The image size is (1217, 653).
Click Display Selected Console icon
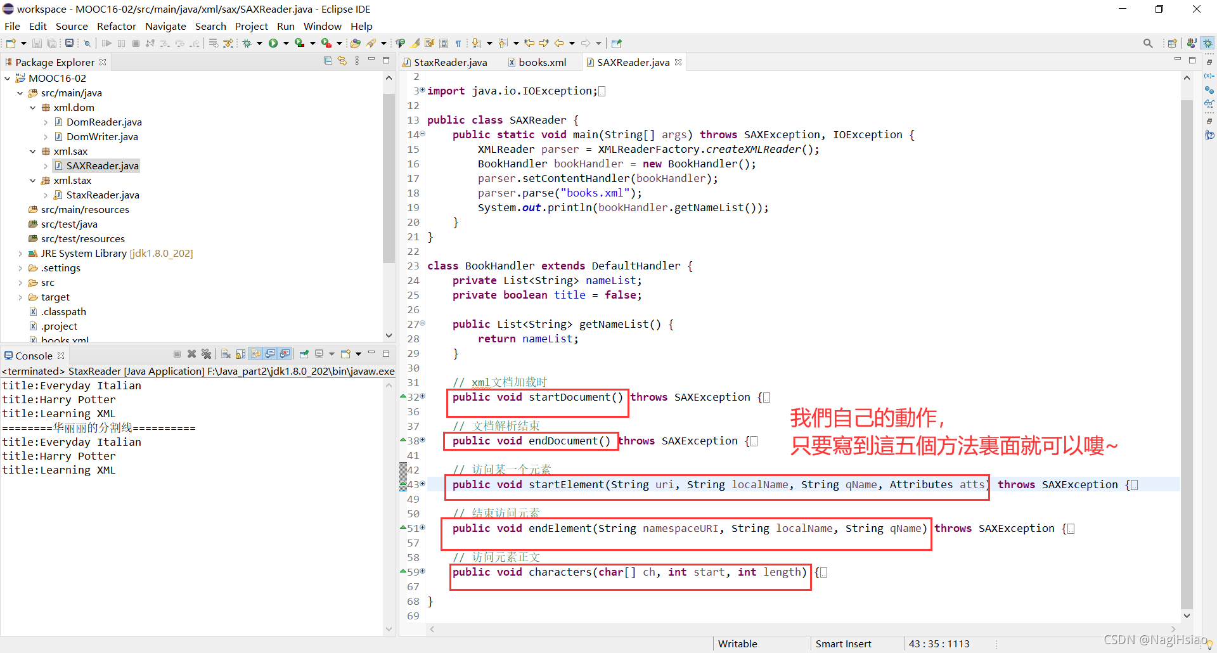point(319,354)
